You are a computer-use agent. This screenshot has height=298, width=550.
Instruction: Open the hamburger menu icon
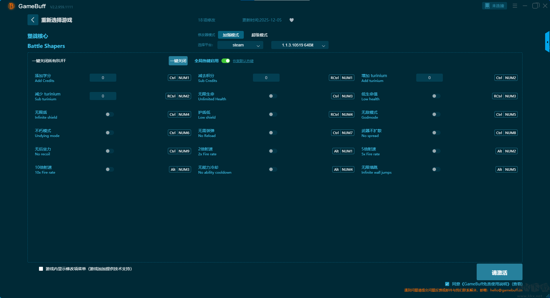coord(515,6)
